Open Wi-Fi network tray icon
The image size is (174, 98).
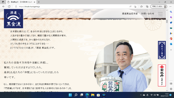151,95
